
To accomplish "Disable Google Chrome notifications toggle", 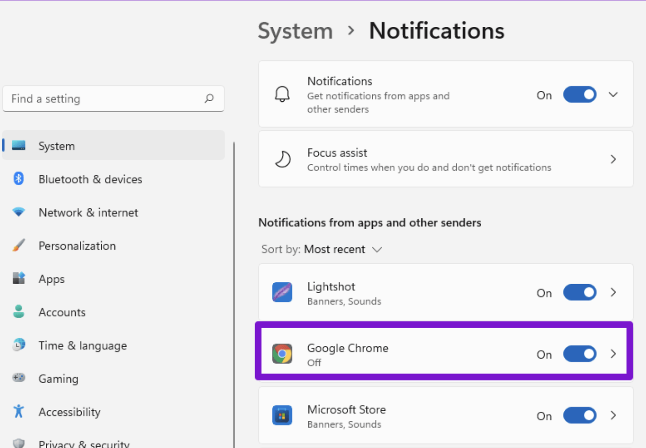I will 579,354.
